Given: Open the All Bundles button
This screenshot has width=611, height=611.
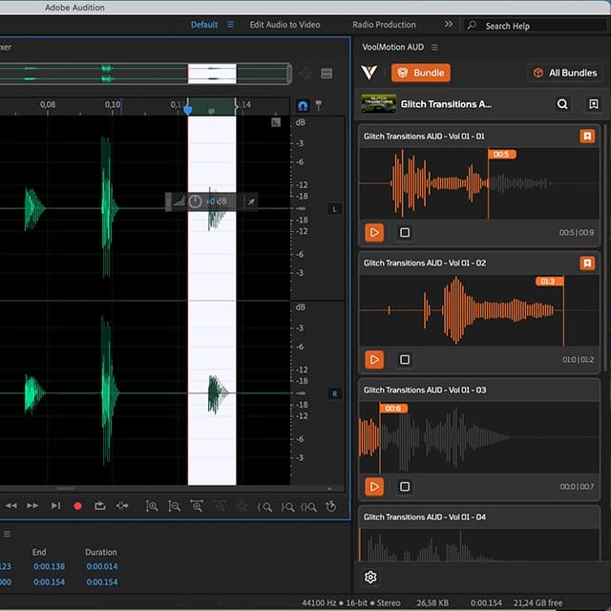Looking at the screenshot, I should pyautogui.click(x=565, y=73).
